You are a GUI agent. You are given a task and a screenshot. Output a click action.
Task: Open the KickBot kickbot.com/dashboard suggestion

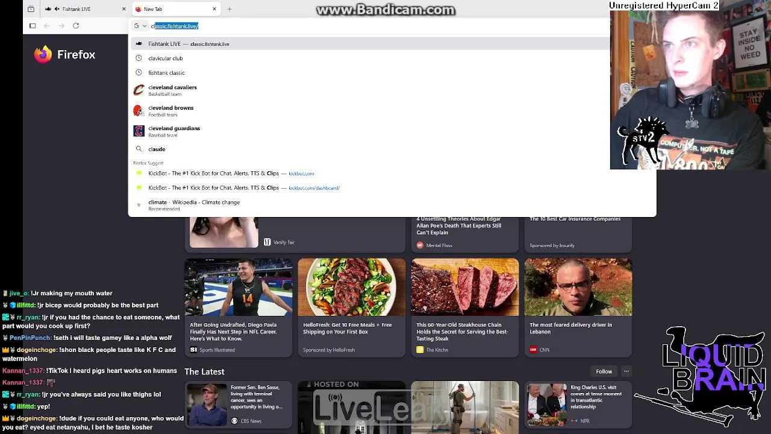coord(392,188)
